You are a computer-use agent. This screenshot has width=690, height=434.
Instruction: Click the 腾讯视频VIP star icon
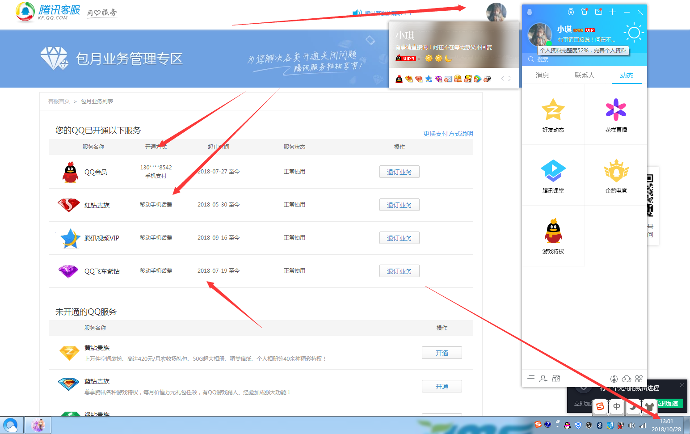pyautogui.click(x=70, y=238)
